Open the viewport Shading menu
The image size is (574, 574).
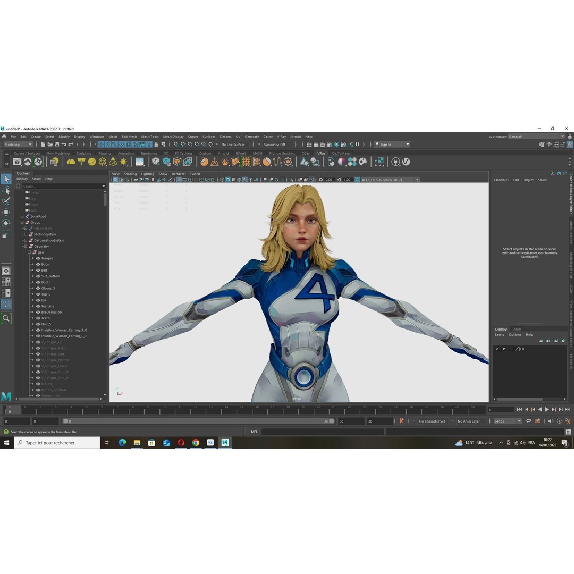[130, 174]
